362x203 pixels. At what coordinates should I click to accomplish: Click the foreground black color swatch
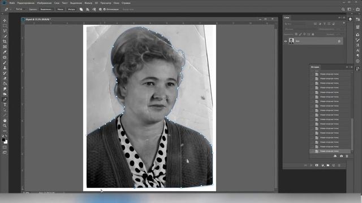point(3,139)
